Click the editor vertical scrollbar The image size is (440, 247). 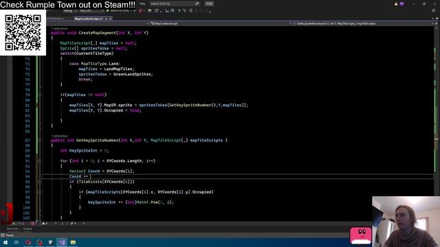(436, 123)
